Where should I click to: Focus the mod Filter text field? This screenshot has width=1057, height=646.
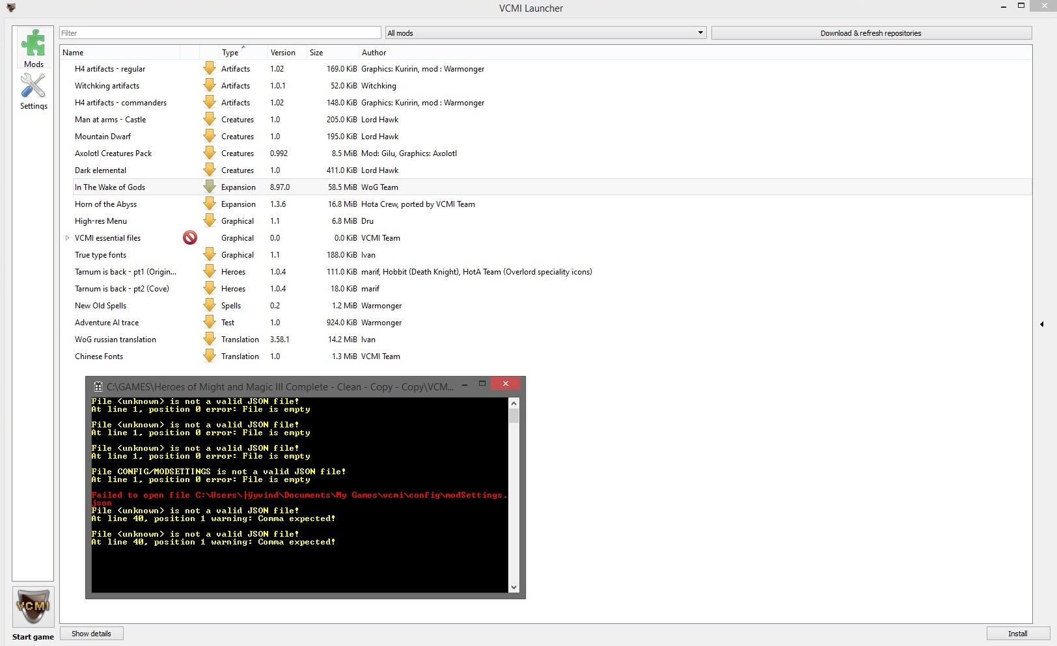coord(220,33)
